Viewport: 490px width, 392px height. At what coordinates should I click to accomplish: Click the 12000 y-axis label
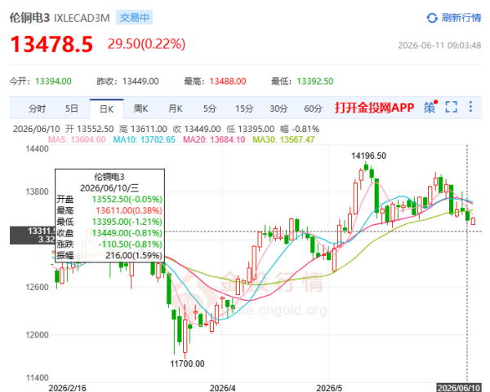click(38, 335)
